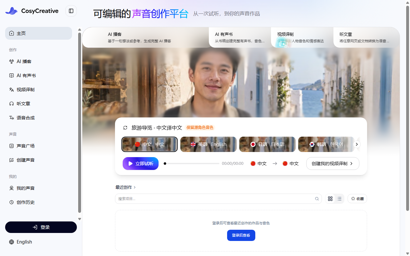Viewport: 410px width, 256px height.
Task: Click the refresh icon beside 旅游导览
Action: 125,128
